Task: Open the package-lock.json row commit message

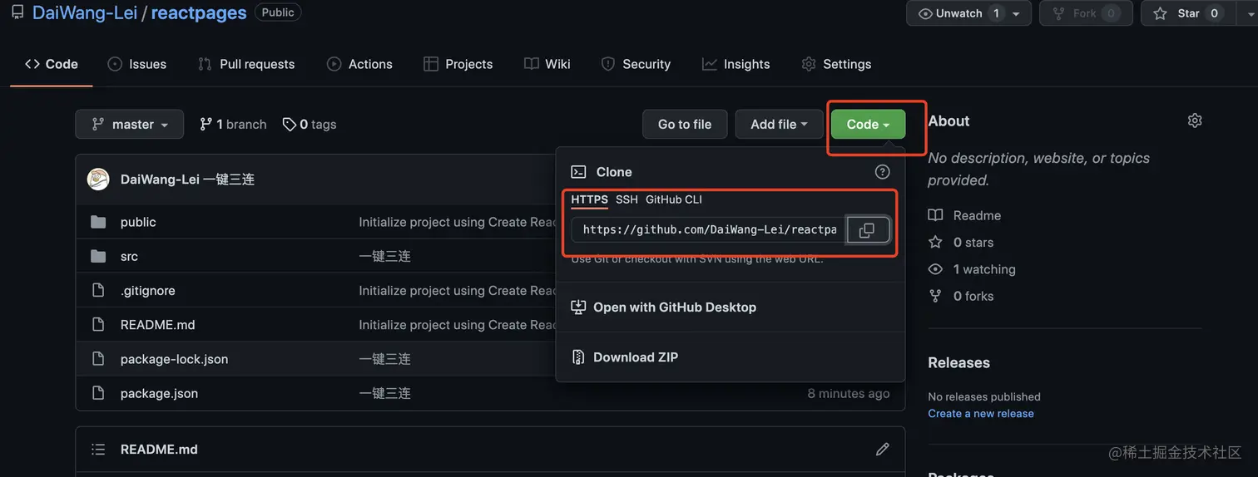Action: 384,359
